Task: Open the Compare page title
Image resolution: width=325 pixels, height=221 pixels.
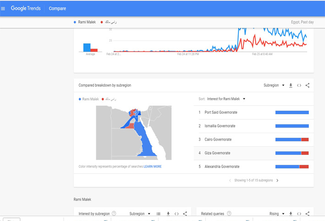Action: coord(57,9)
